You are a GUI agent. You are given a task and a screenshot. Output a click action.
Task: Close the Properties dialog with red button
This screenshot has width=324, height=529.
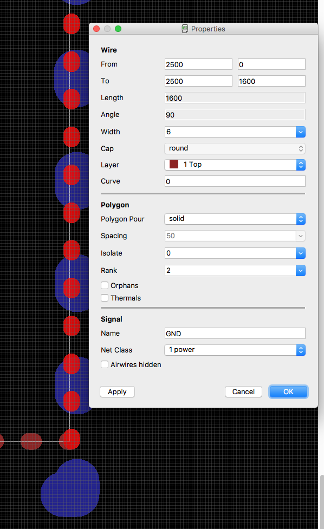click(x=96, y=29)
